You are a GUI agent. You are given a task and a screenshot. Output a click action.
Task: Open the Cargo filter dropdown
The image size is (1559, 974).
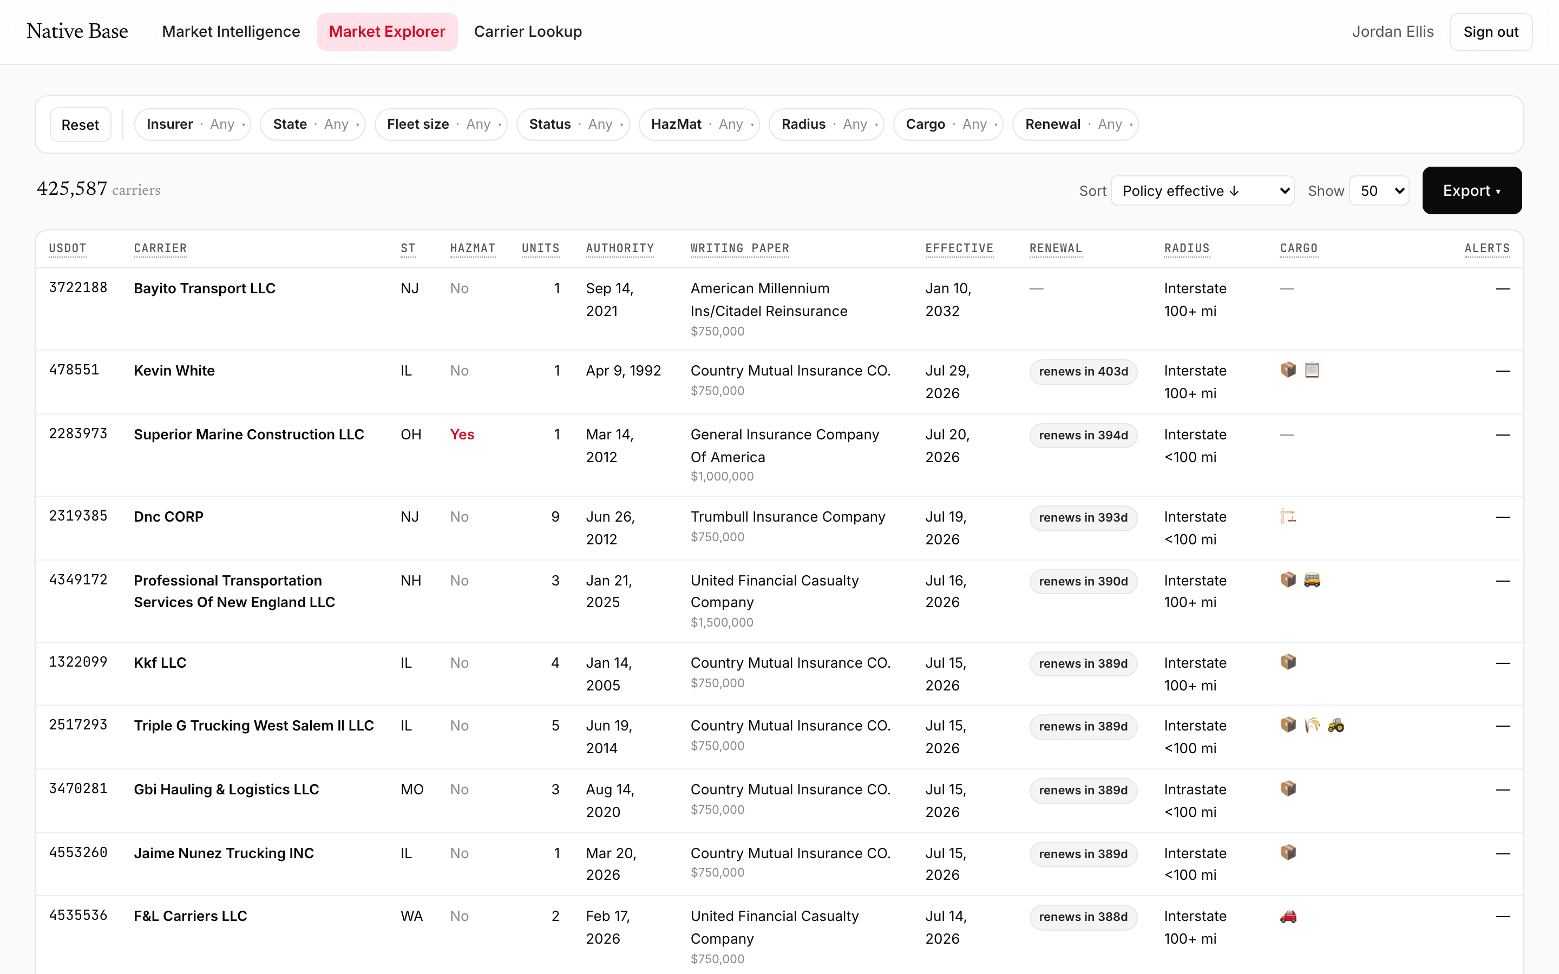pyautogui.click(x=948, y=124)
